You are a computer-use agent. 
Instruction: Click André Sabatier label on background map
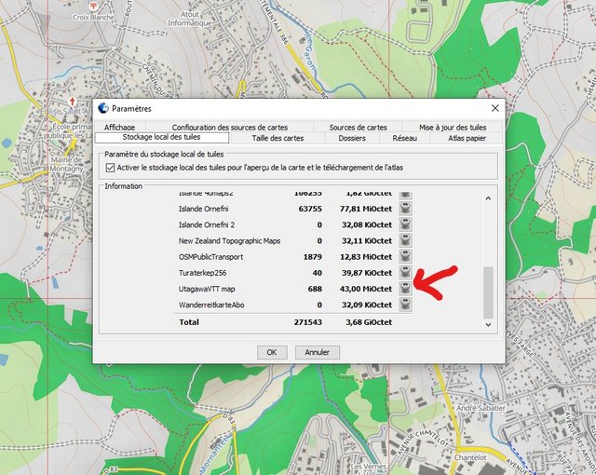(x=481, y=408)
